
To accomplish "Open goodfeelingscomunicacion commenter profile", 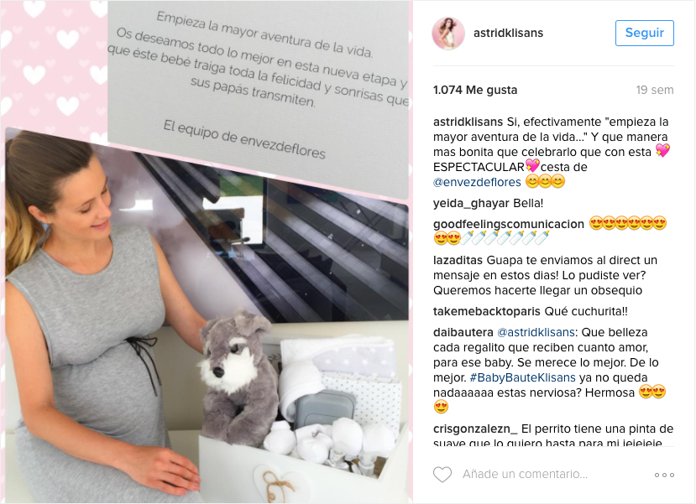I will click(x=509, y=224).
